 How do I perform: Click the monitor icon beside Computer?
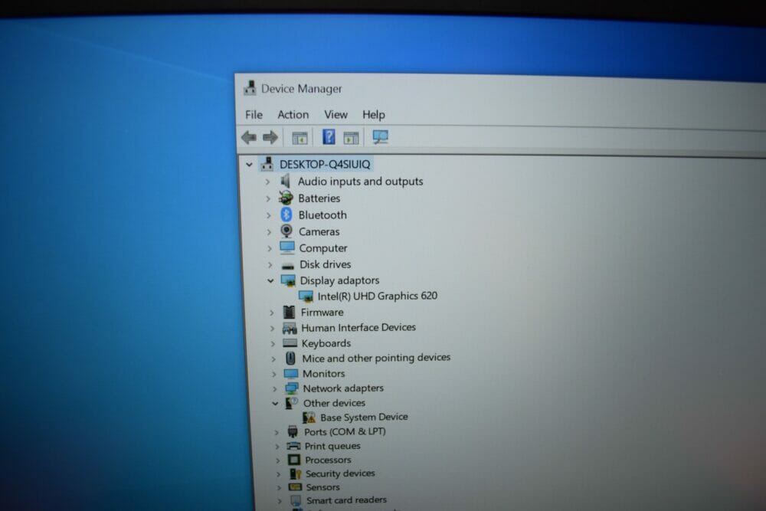(x=287, y=247)
